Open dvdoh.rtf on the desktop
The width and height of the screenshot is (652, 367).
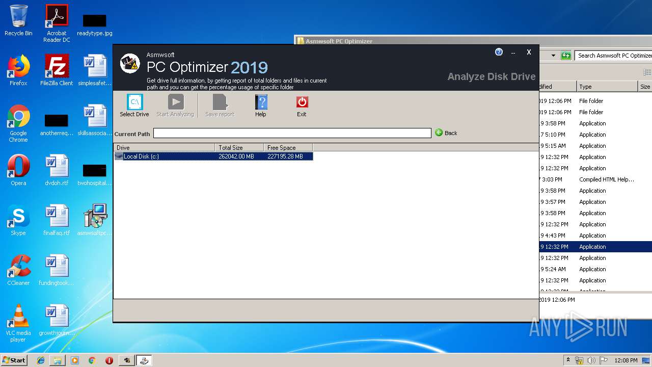(57, 170)
